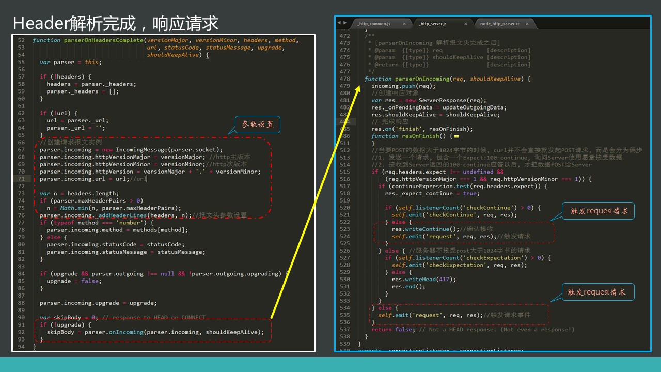
Task: Click "self.emit('checkContinue', req, res);" line
Action: pyautogui.click(x=454, y=215)
